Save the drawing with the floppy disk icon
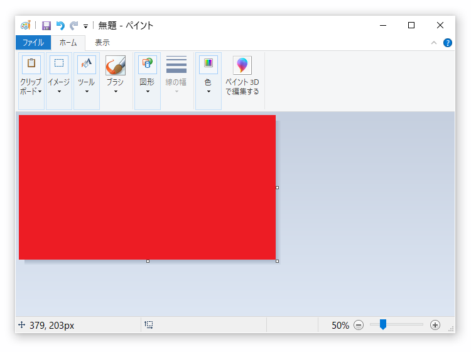 (x=46, y=26)
